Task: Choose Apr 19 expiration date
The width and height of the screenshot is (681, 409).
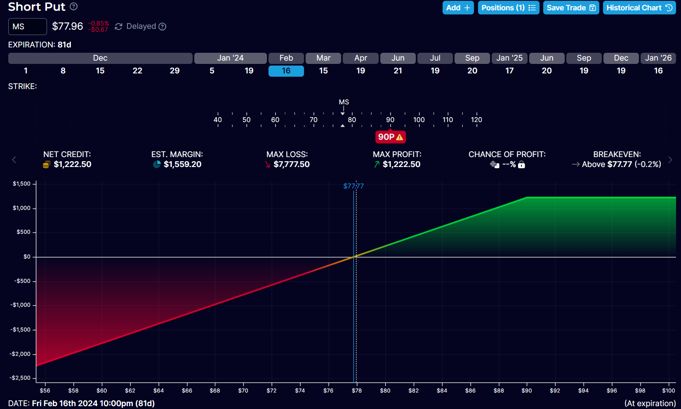Action: pyautogui.click(x=361, y=71)
